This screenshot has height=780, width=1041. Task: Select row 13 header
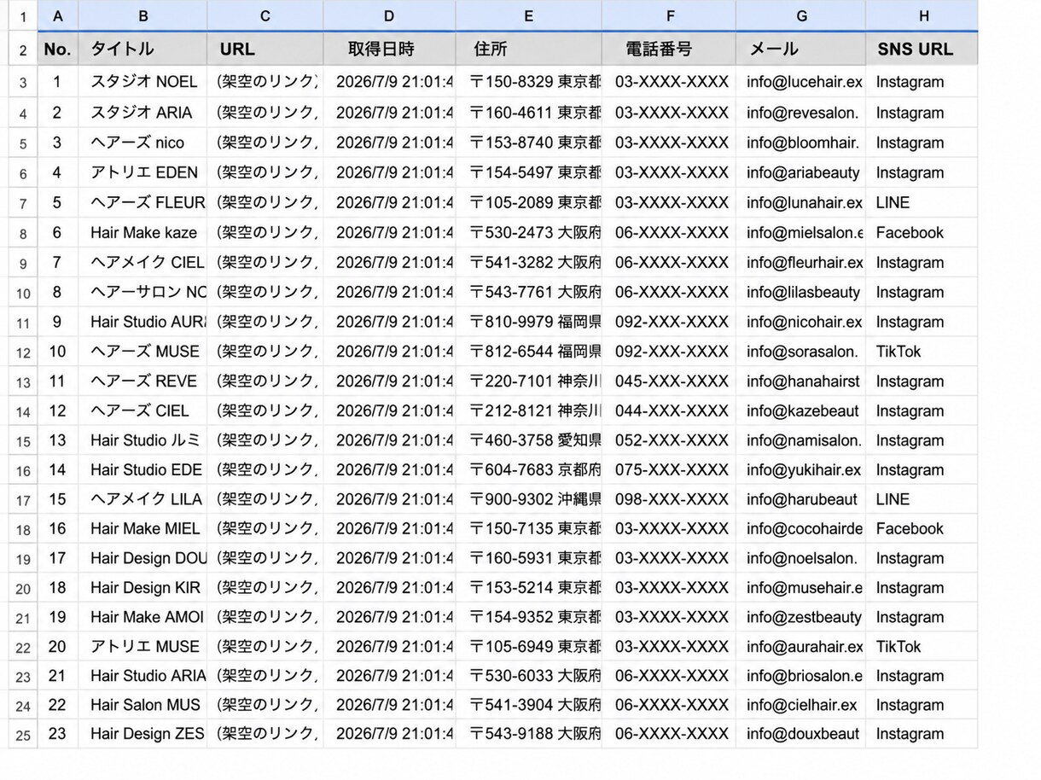(x=23, y=381)
